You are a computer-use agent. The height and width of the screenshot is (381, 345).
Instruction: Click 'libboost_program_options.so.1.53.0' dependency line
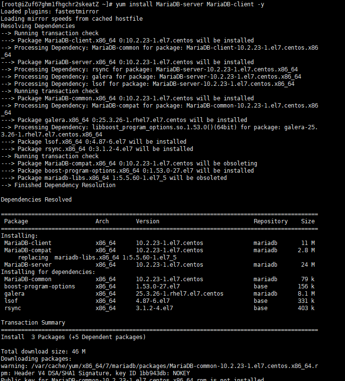pyautogui.click(x=159, y=131)
